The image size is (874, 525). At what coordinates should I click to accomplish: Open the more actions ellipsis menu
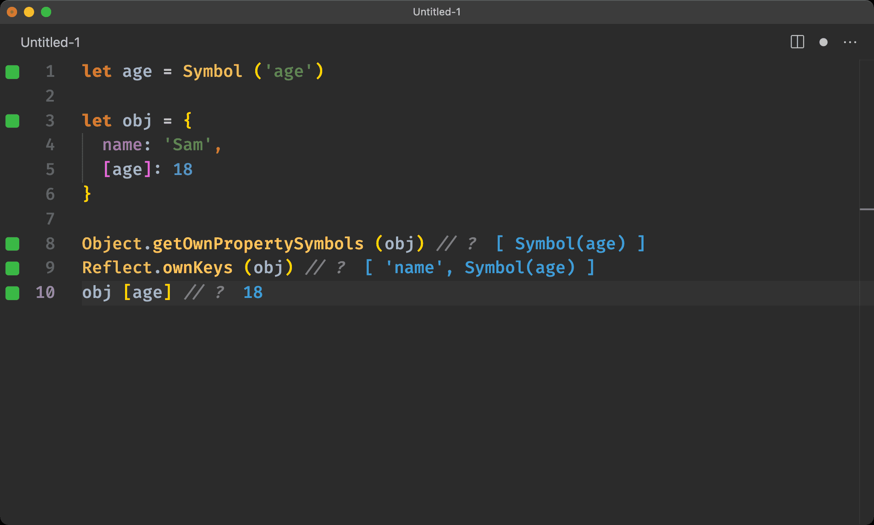[850, 42]
